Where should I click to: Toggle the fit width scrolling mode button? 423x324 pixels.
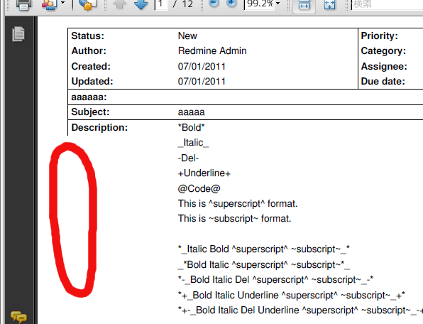pos(304,5)
